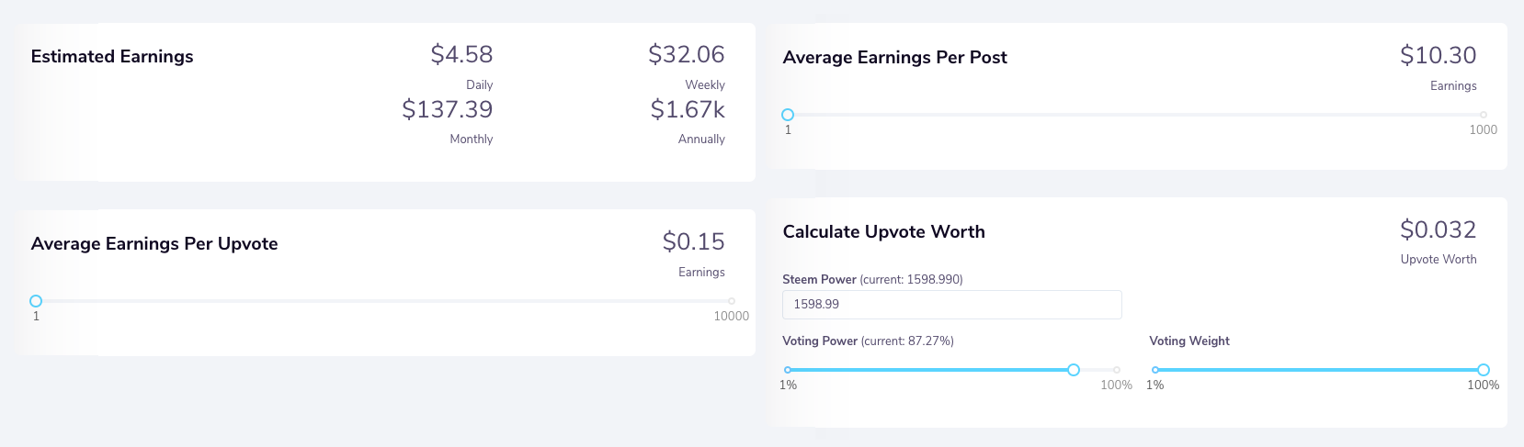
Task: Click inside the Steem Power input field
Action: 951,305
